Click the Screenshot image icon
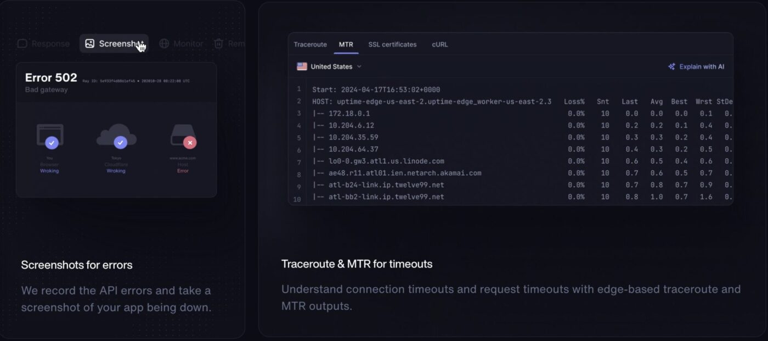The width and height of the screenshot is (768, 341). (x=90, y=44)
